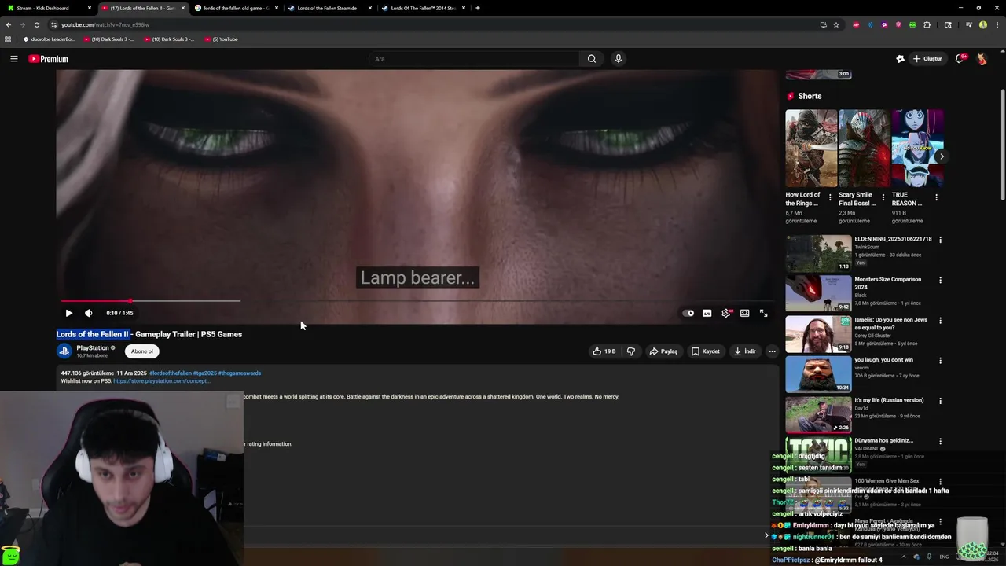Click the search magnifier button
Viewport: 1006px width, 566px height.
click(592, 59)
